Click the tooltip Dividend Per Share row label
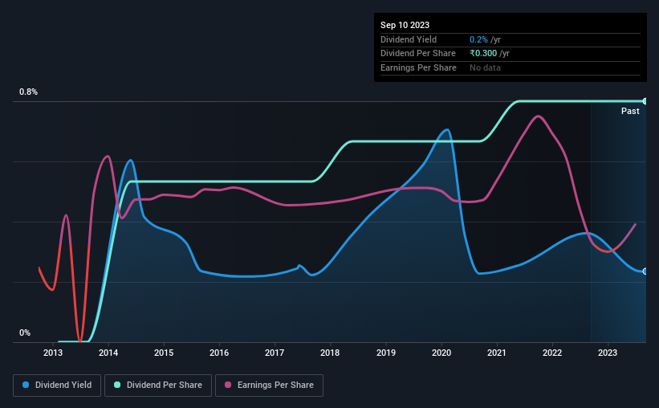 [x=418, y=54]
